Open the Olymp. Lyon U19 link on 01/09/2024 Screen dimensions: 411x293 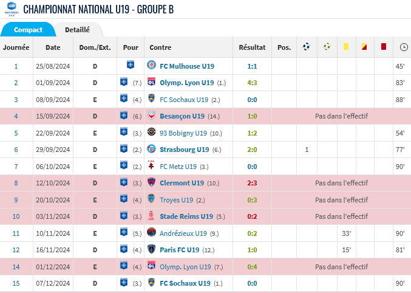tap(186, 83)
